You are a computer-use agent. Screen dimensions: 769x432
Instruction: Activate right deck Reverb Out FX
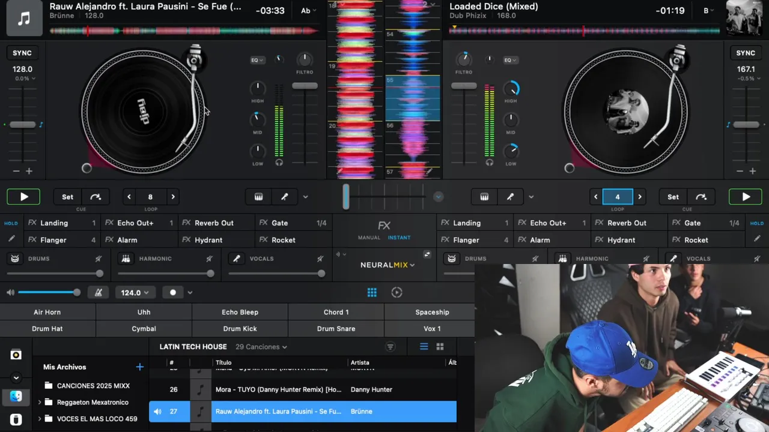tap(628, 223)
